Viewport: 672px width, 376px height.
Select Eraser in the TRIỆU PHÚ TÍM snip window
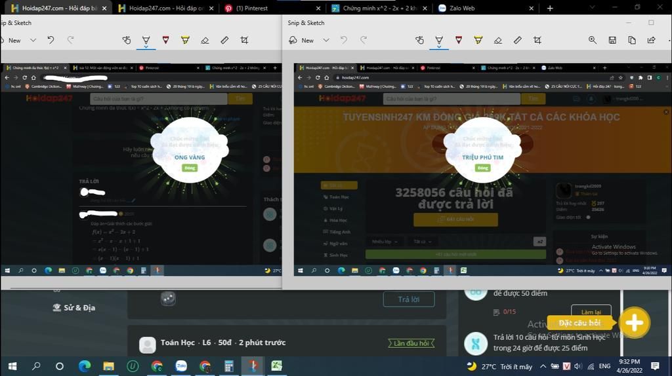(497, 40)
